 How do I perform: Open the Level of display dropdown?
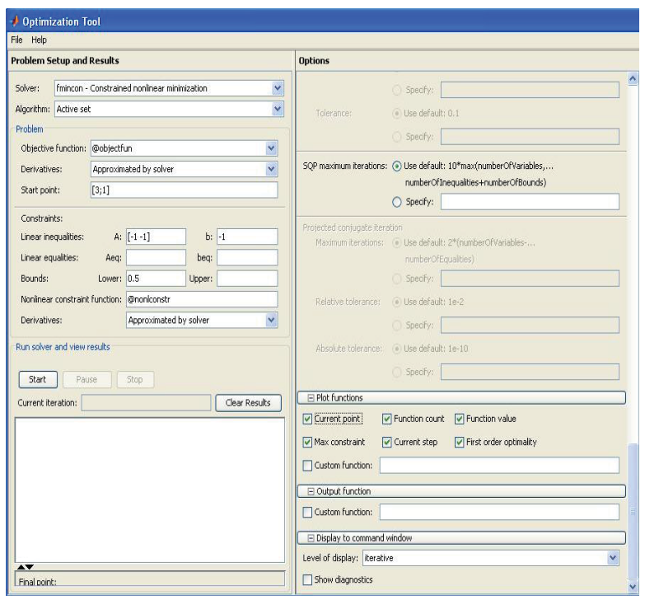click(x=613, y=558)
